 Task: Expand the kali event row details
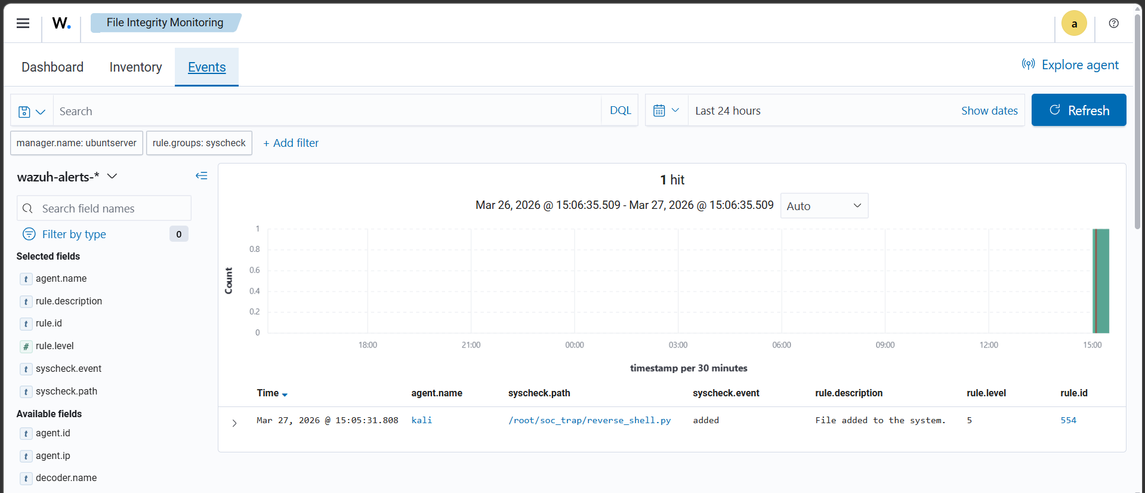[x=234, y=423]
